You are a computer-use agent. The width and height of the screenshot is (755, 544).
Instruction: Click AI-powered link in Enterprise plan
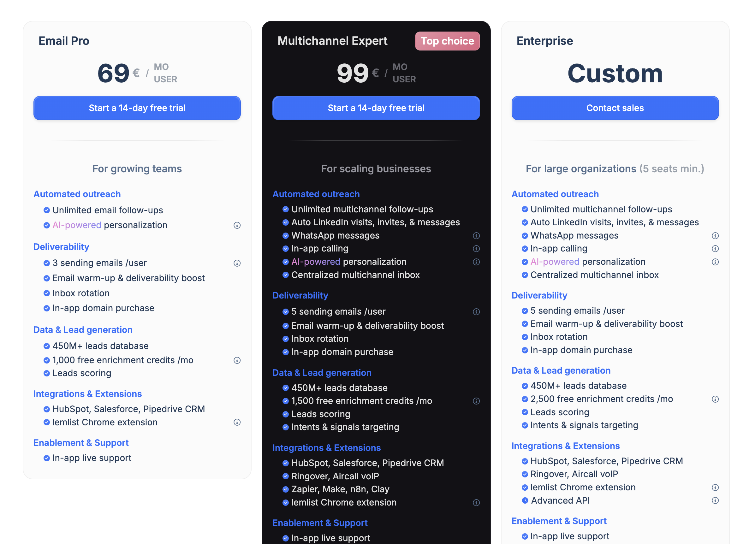point(555,262)
